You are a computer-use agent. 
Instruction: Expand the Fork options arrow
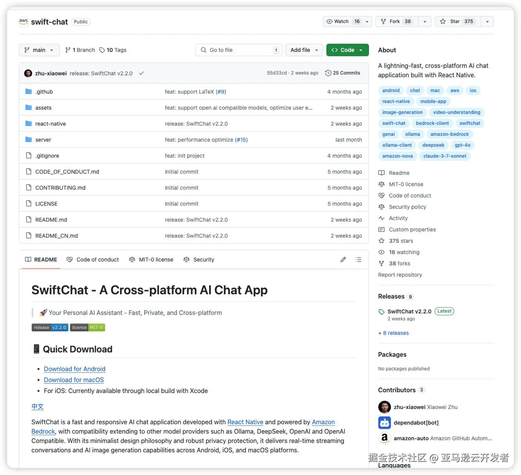(425, 21)
